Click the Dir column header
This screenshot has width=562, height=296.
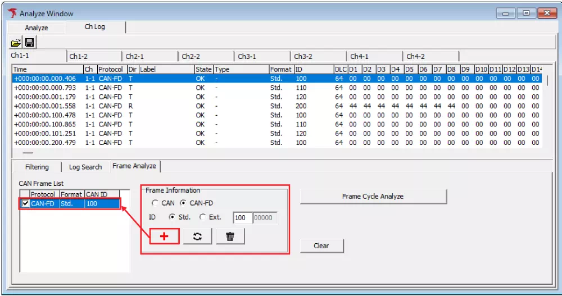tap(133, 69)
